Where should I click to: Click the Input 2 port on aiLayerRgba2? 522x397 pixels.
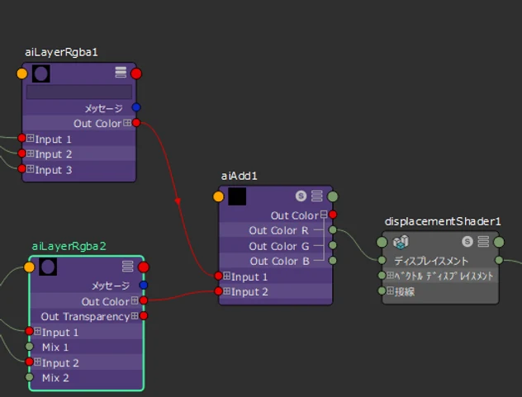[29, 362]
